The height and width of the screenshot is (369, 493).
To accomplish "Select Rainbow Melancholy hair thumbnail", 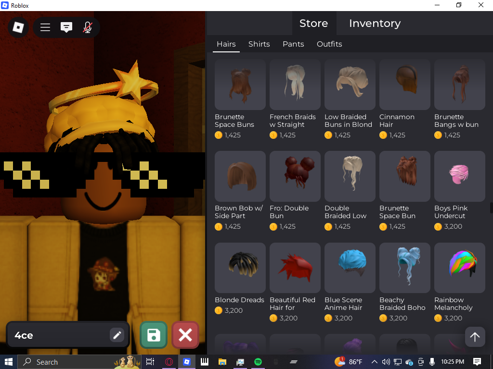I will [x=460, y=268].
